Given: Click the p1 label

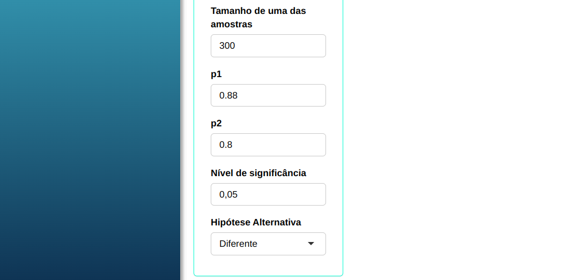Looking at the screenshot, I should pos(216,74).
